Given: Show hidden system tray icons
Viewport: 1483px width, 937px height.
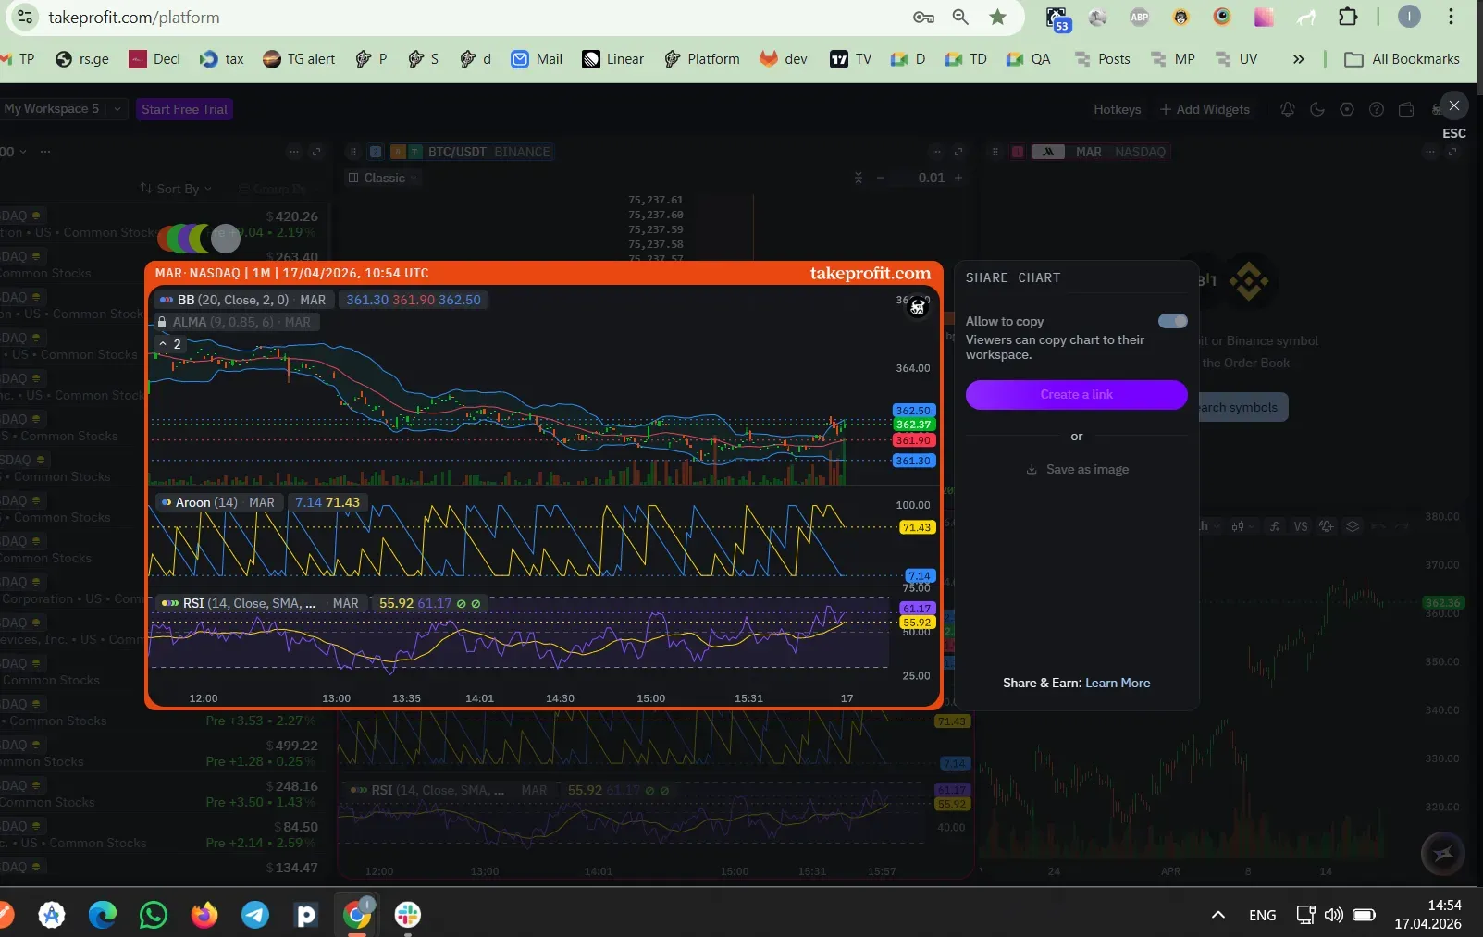Looking at the screenshot, I should coord(1218,915).
